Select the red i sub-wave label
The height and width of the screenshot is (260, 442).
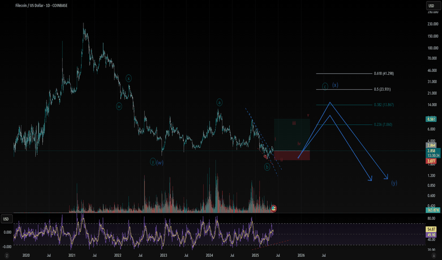276,139
